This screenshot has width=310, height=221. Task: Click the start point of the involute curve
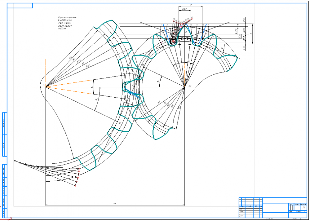(x=15, y=161)
